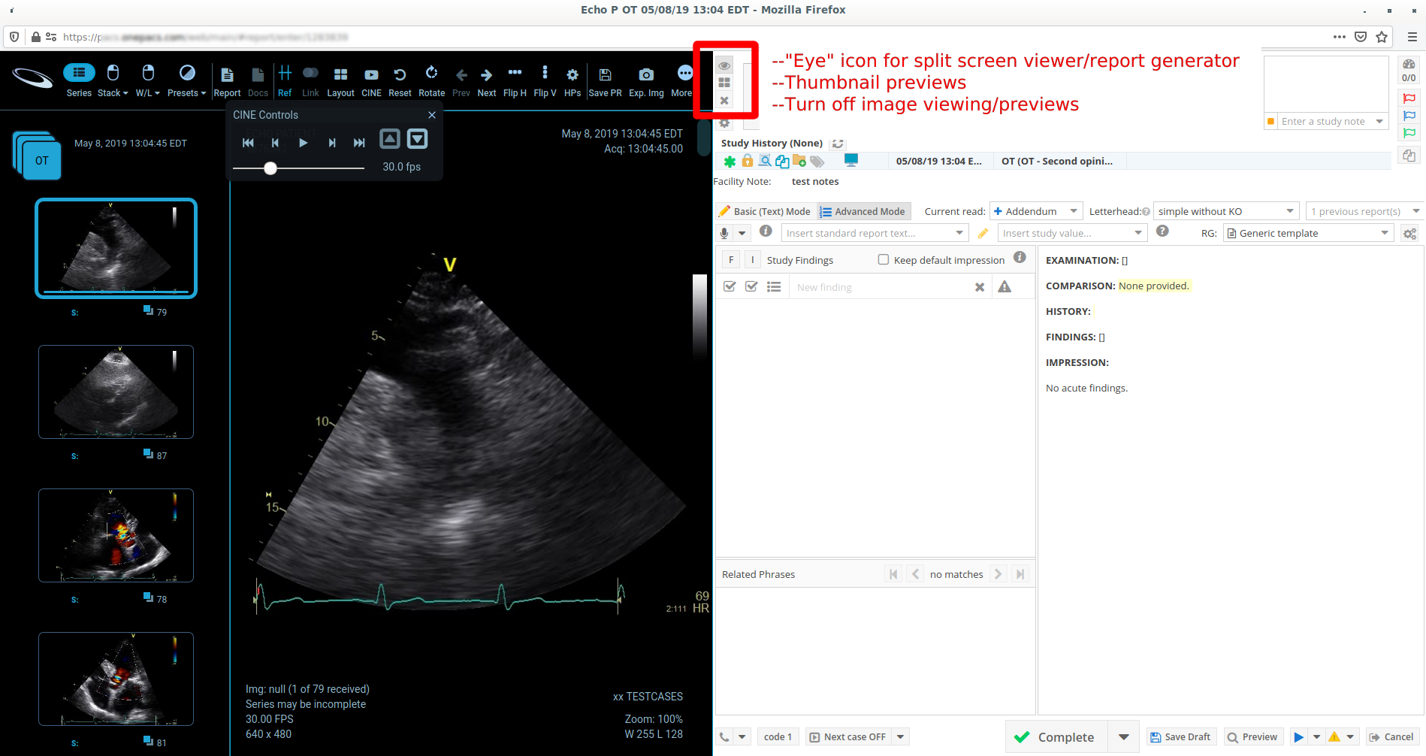Click the Report toolbar icon
Image resolution: width=1426 pixels, height=756 pixels.
coord(227,80)
